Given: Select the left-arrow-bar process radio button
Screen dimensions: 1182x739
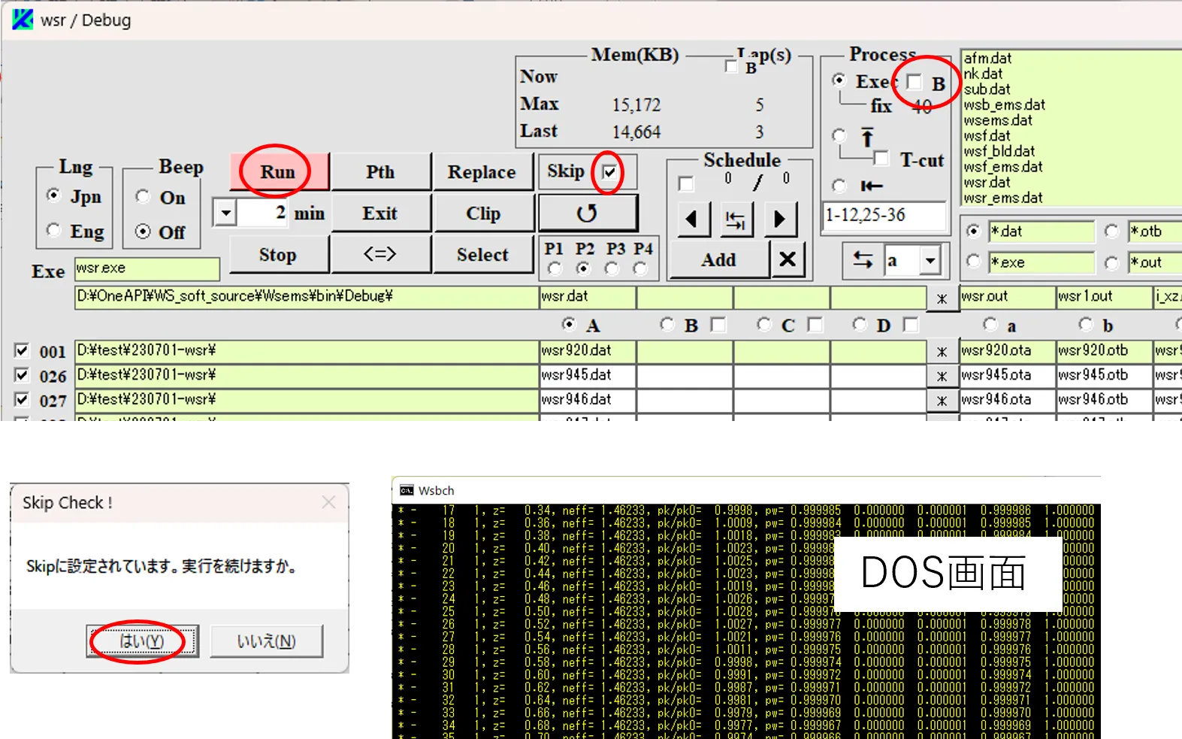Looking at the screenshot, I should coord(839,186).
